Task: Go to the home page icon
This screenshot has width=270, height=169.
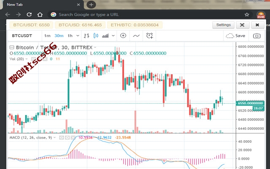Action: coord(40,15)
